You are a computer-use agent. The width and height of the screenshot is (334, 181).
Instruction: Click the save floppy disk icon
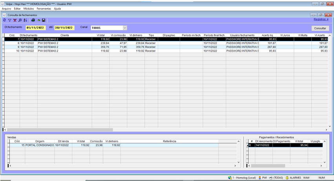click(44, 20)
